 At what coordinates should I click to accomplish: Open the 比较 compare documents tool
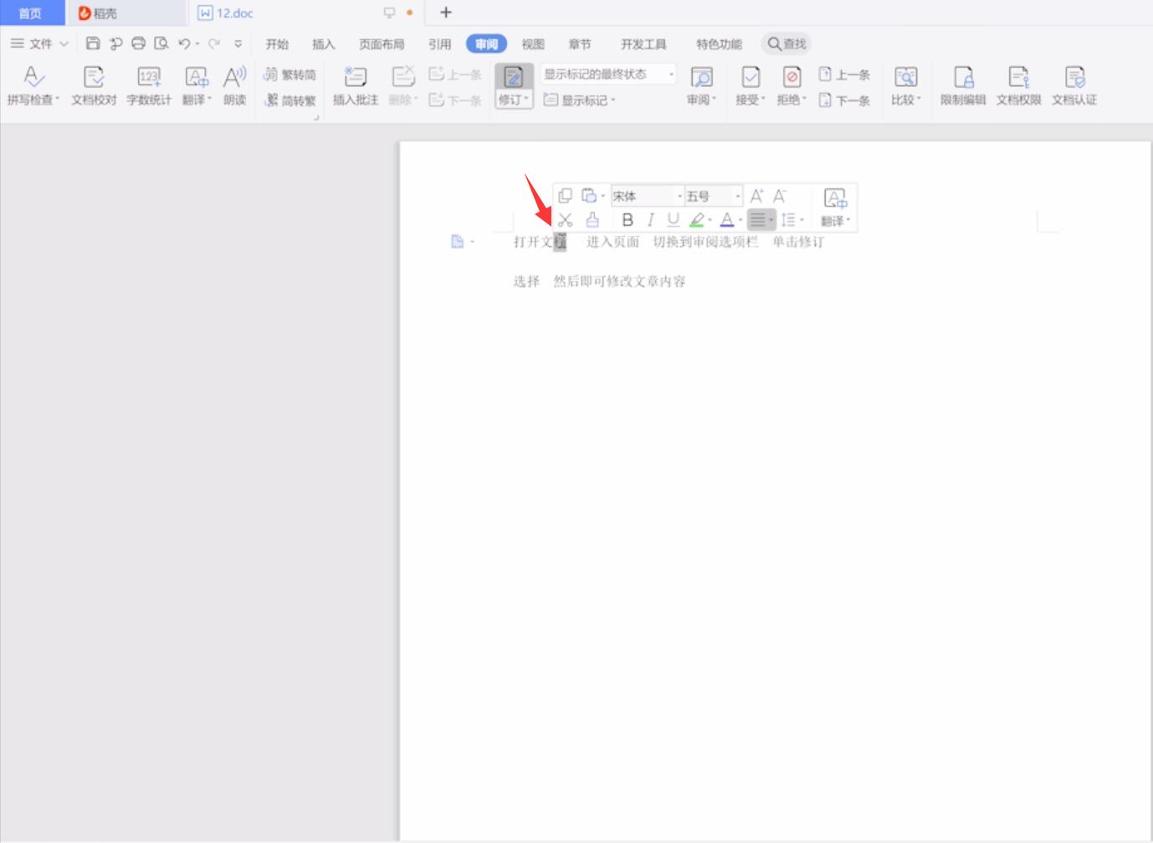(906, 86)
